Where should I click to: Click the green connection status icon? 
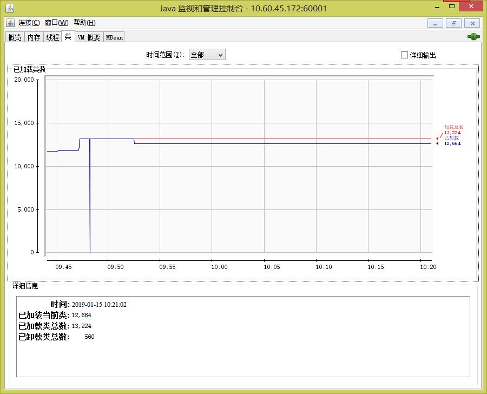tap(473, 37)
